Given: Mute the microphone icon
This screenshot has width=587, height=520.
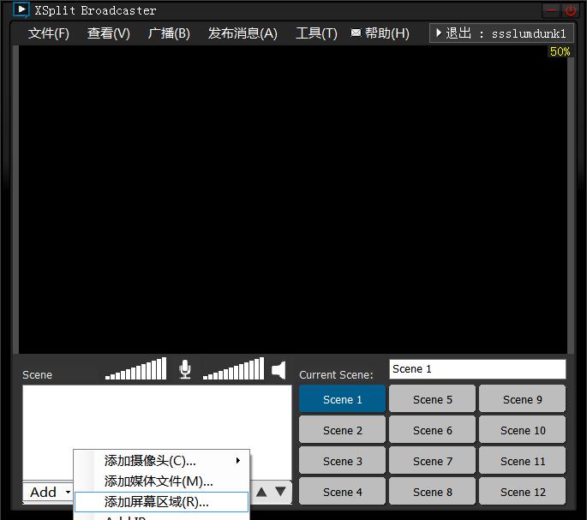Looking at the screenshot, I should click(185, 369).
